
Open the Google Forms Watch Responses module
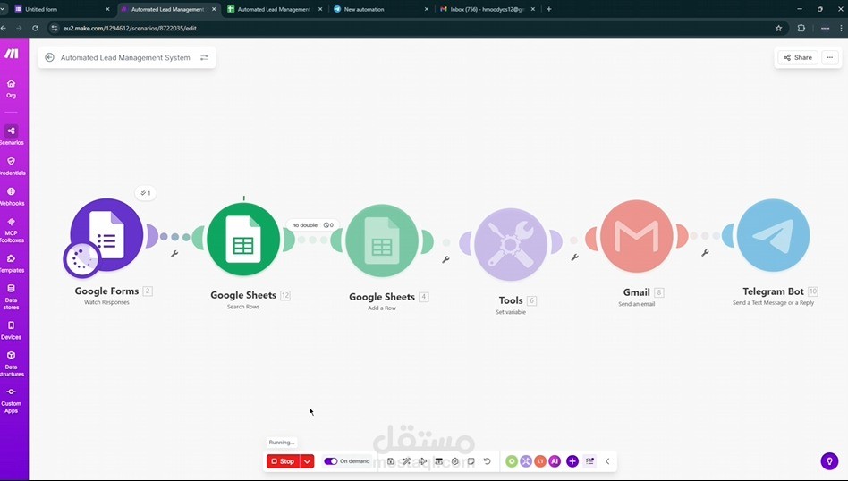tap(106, 234)
